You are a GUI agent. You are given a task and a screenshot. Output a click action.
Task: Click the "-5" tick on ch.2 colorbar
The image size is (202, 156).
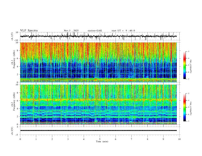point(188,107)
